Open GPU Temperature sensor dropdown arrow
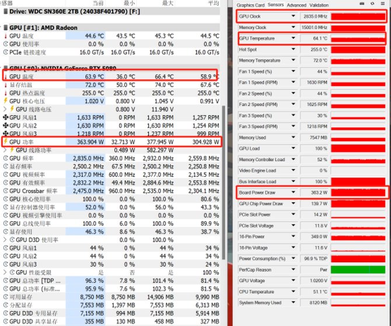Screen dimensions: 391x326 (293, 38)
